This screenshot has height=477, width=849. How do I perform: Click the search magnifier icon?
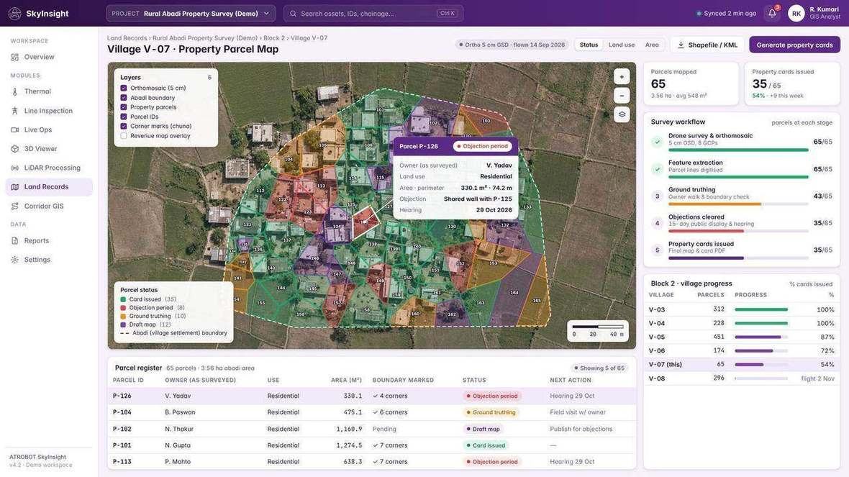coord(293,14)
